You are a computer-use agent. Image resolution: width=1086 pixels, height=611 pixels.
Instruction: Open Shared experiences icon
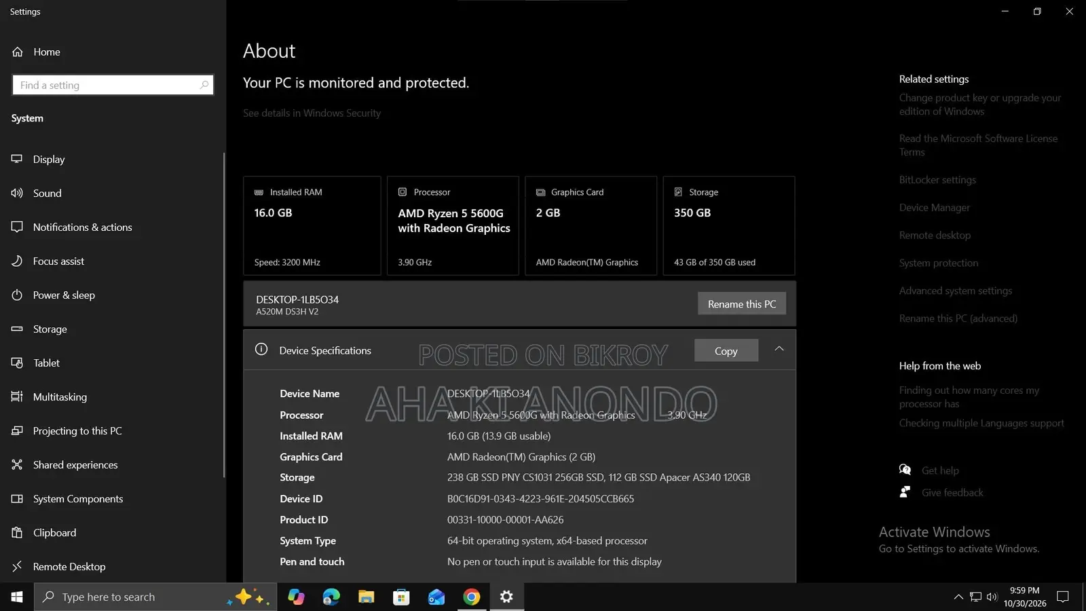tap(17, 464)
